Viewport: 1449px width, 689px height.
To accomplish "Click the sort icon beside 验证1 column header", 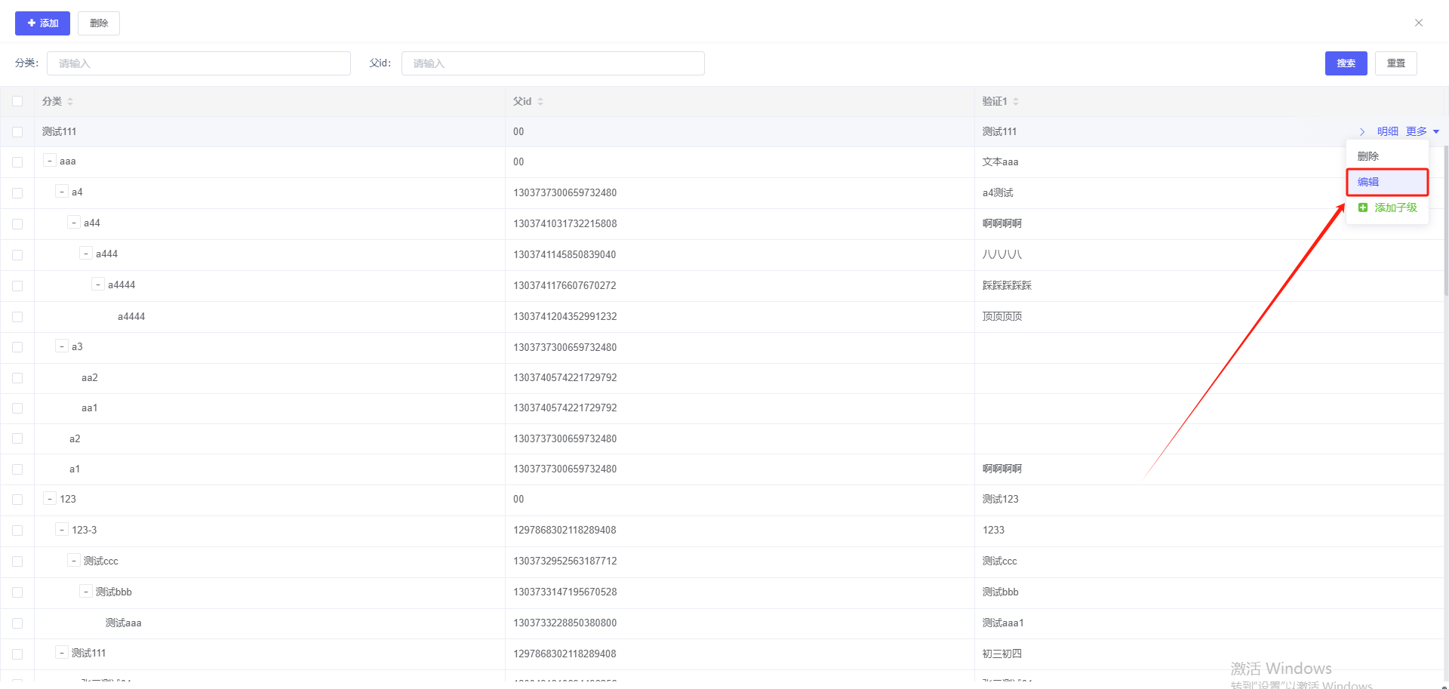I will pyautogui.click(x=1016, y=101).
